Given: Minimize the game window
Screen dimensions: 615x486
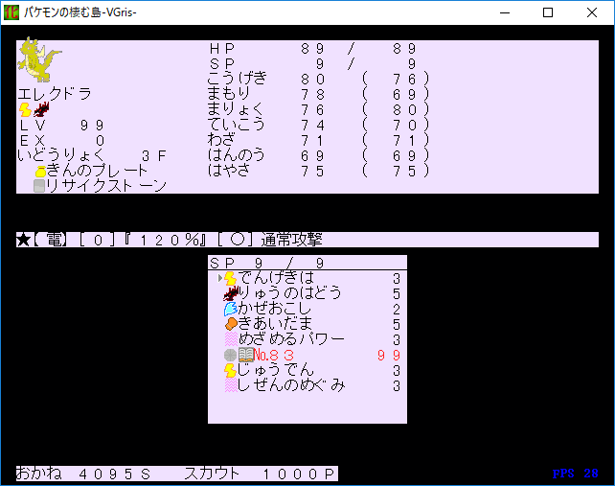Looking at the screenshot, I should pos(505,12).
